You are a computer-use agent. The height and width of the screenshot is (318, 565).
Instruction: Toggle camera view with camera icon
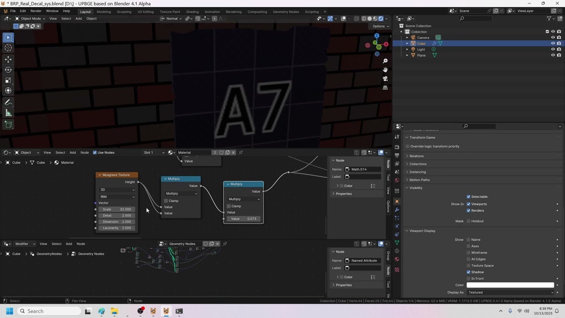click(385, 79)
